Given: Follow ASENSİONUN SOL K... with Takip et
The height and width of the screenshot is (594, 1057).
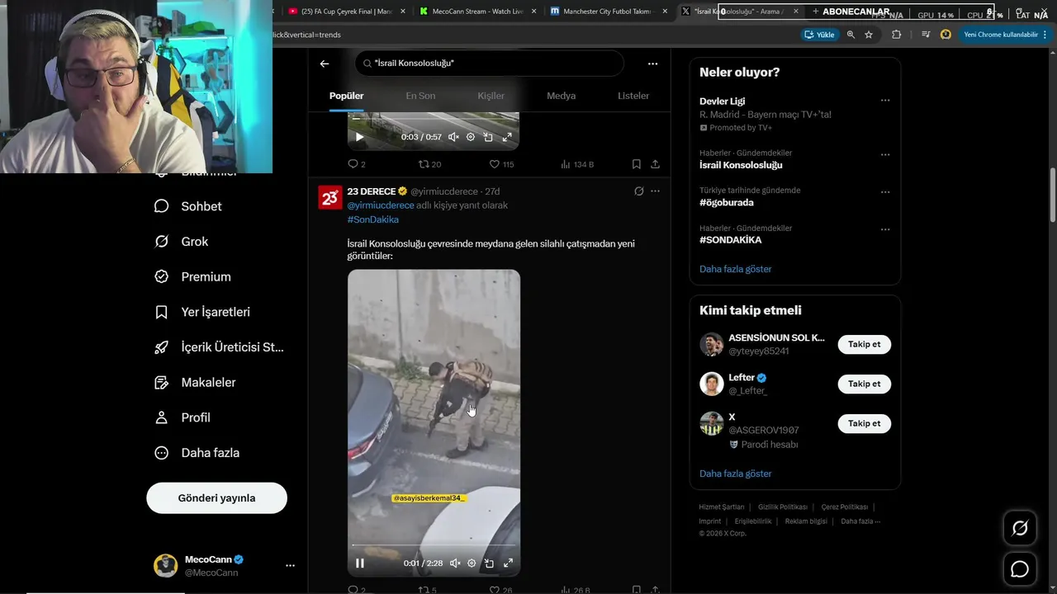Looking at the screenshot, I should tap(864, 344).
